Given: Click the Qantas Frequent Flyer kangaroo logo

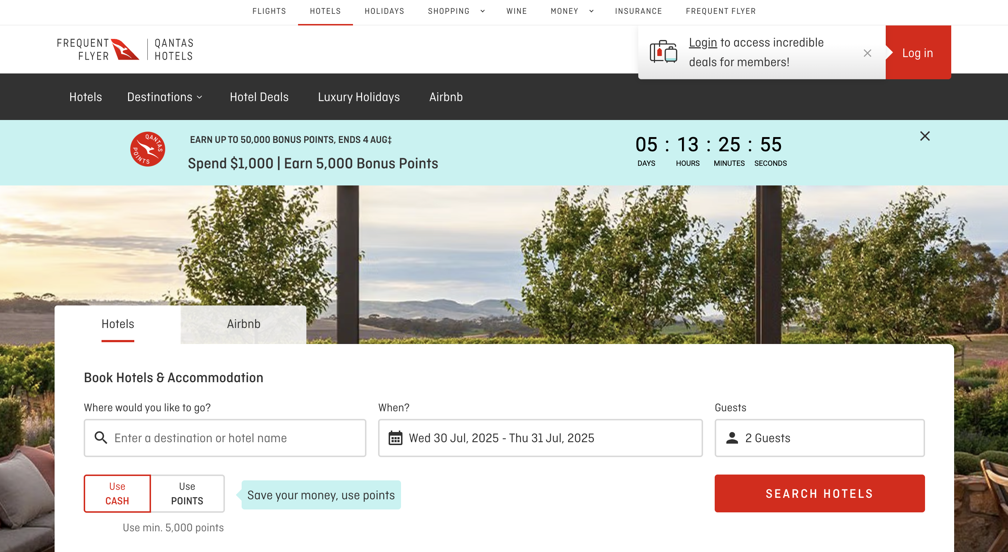Looking at the screenshot, I should click(98, 49).
